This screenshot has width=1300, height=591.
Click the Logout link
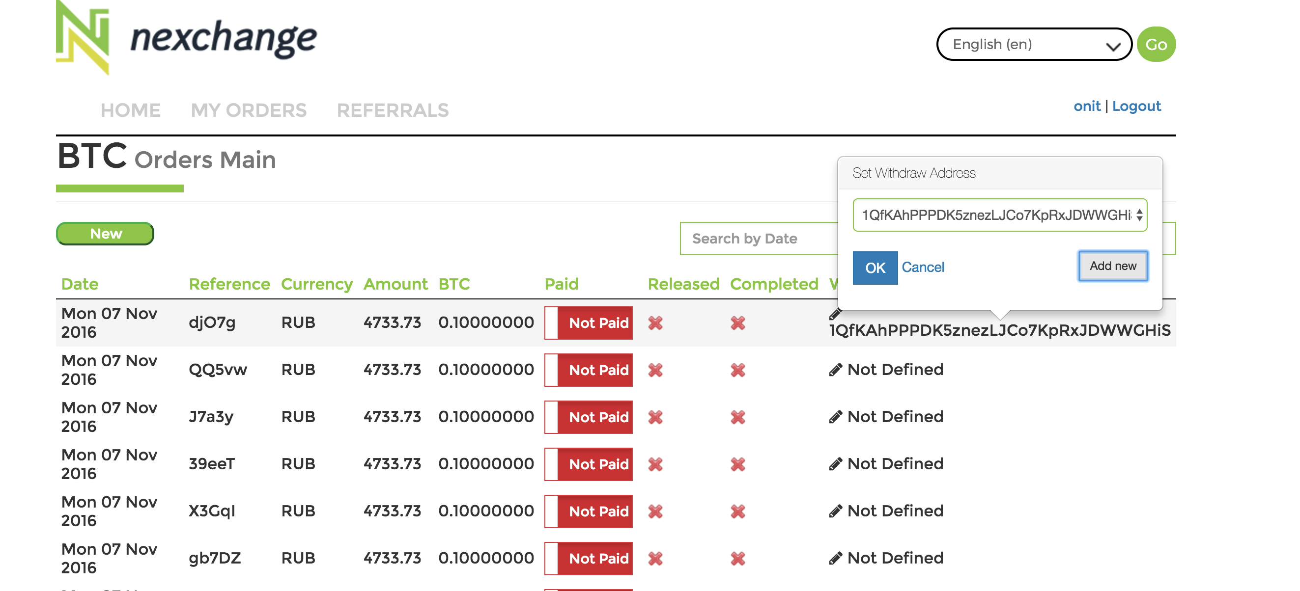pos(1136,107)
